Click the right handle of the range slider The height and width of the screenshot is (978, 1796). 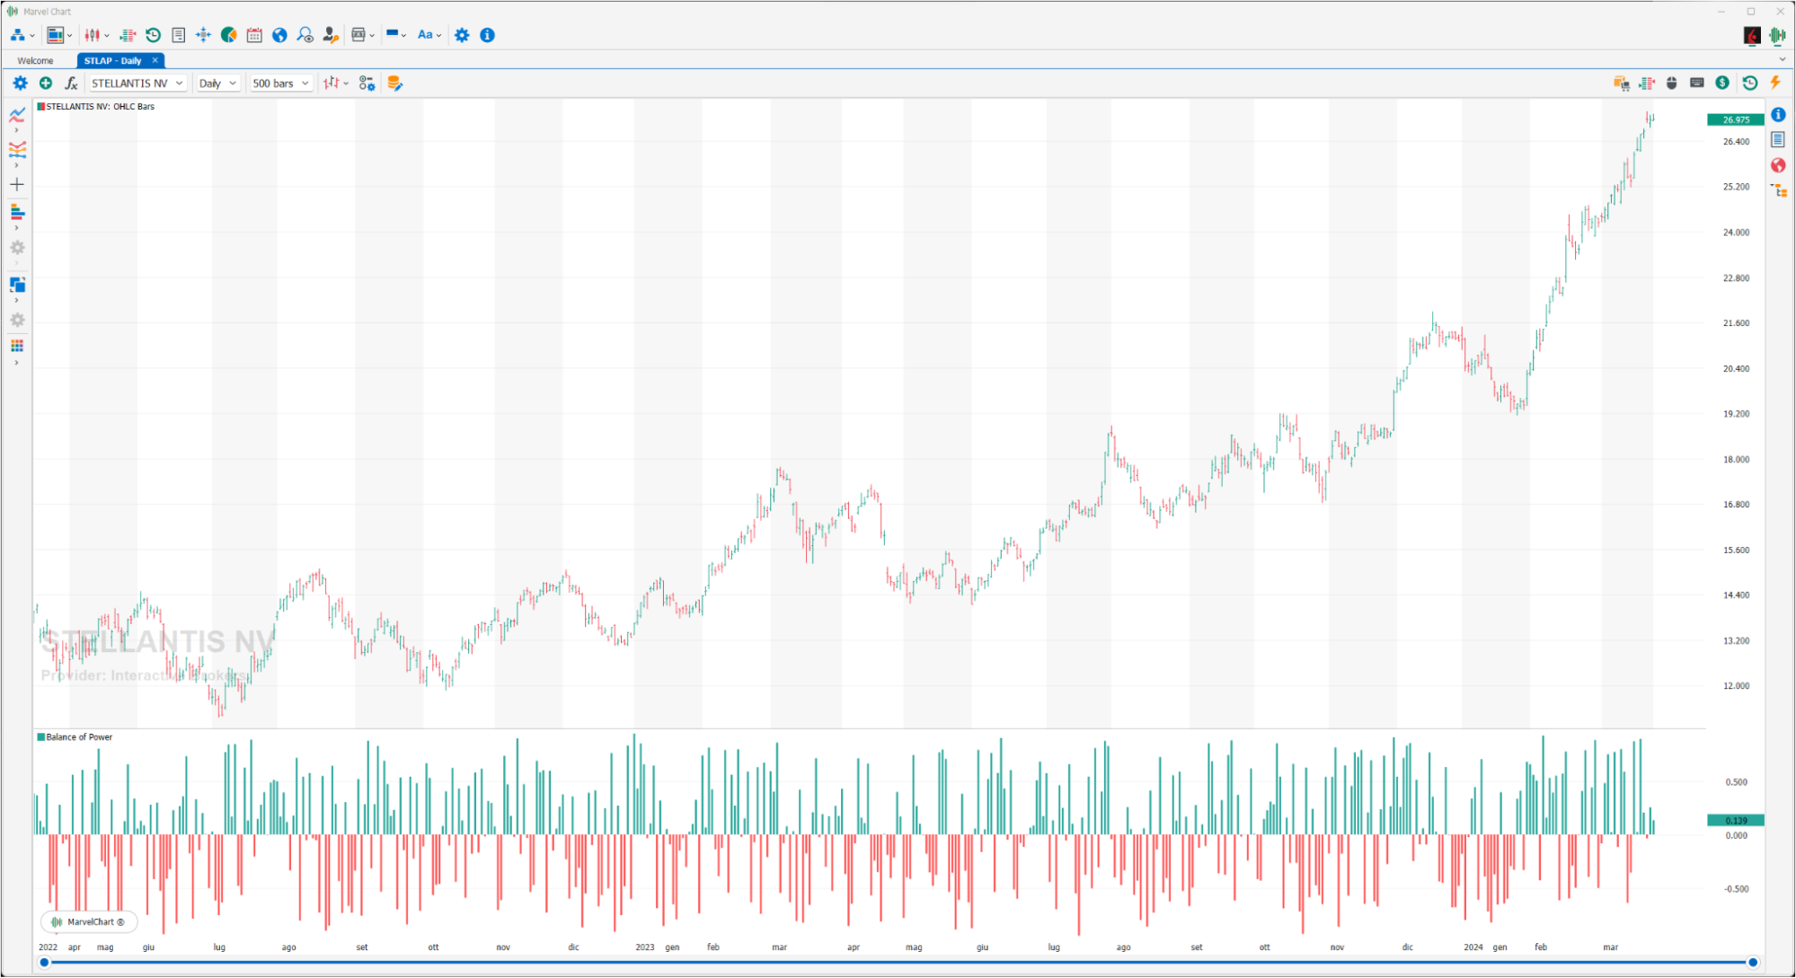point(1752,963)
